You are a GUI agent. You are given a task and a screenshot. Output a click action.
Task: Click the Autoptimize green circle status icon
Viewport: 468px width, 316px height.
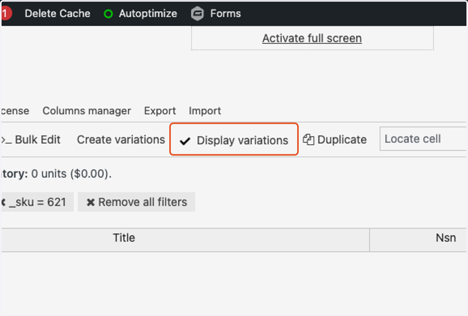108,14
